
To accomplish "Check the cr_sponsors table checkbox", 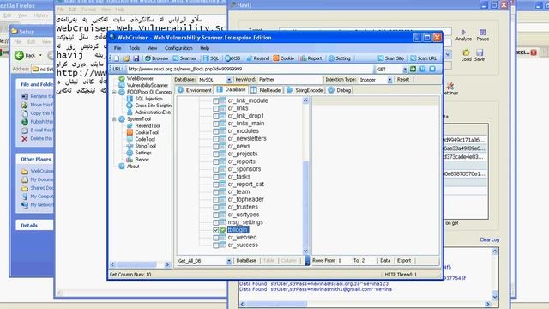I will [x=215, y=169].
